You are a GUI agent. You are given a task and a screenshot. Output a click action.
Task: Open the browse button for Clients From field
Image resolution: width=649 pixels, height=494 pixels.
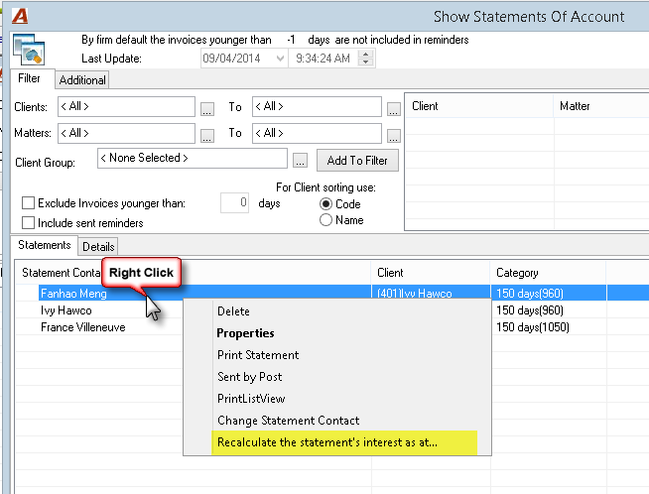coord(207,109)
